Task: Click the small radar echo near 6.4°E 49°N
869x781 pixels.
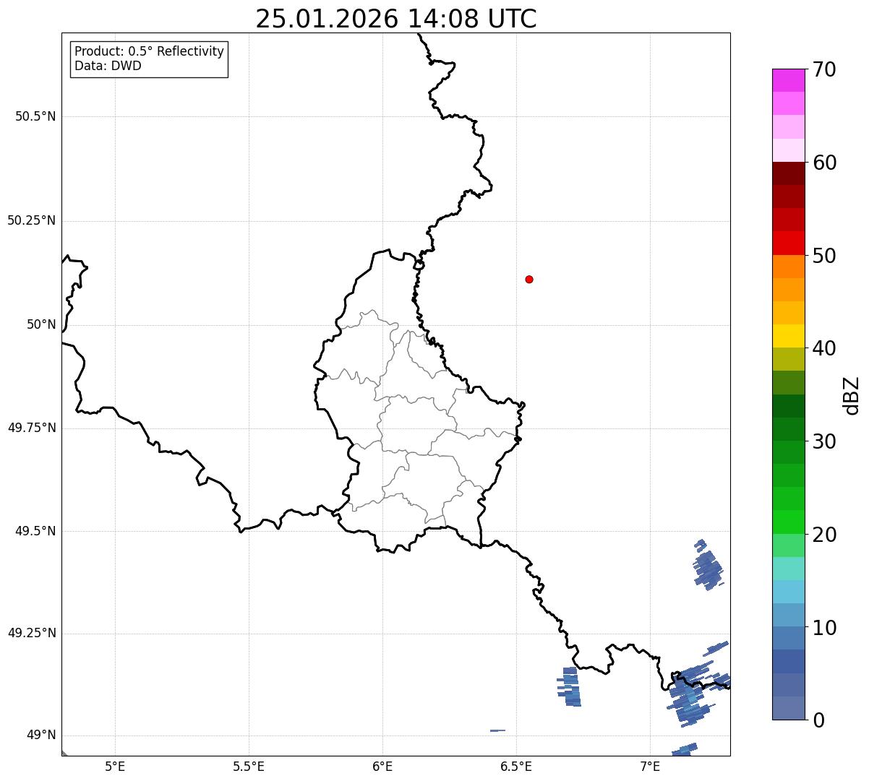Action: [497, 730]
